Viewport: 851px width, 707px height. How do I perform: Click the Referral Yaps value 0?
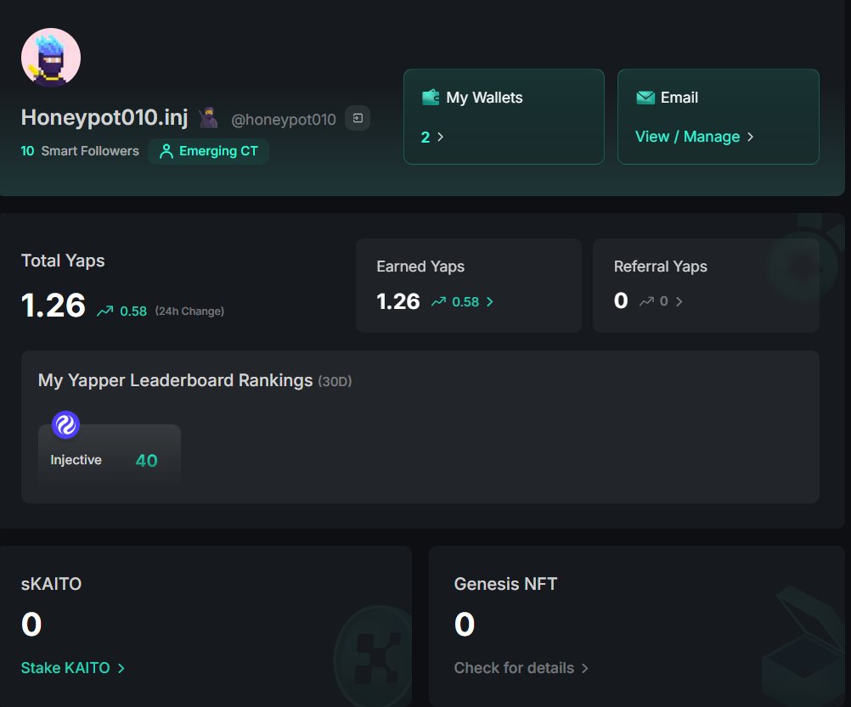coord(621,300)
